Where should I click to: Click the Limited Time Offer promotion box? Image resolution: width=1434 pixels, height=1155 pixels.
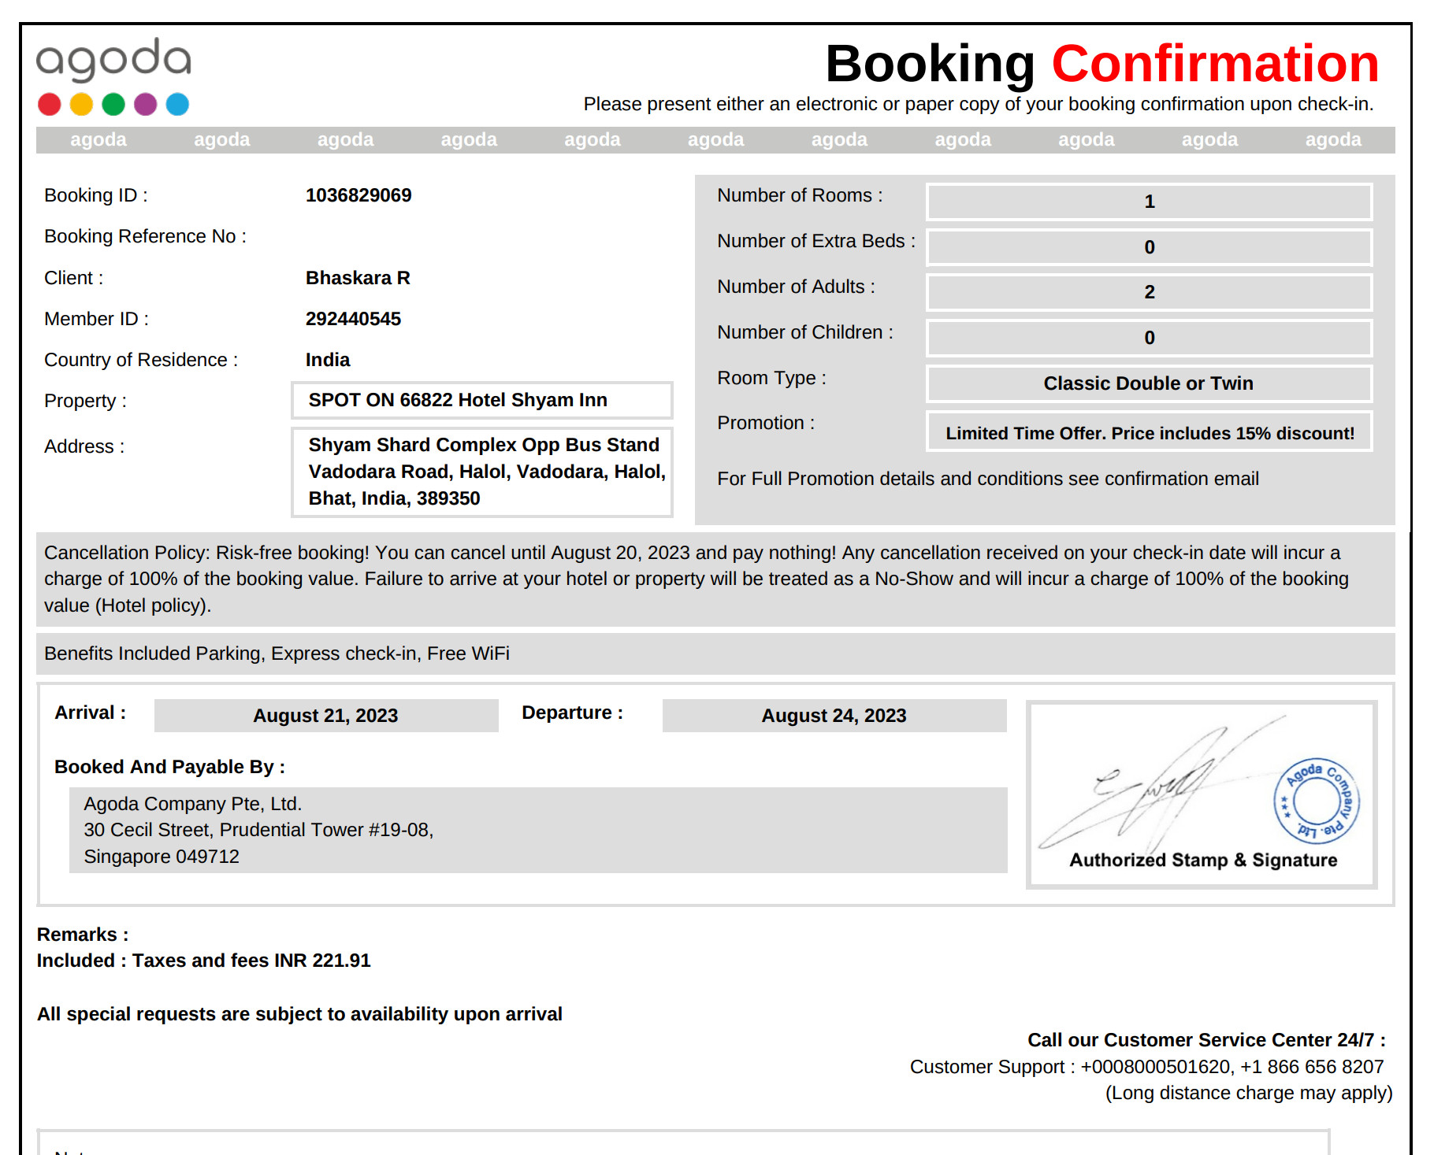point(1149,433)
